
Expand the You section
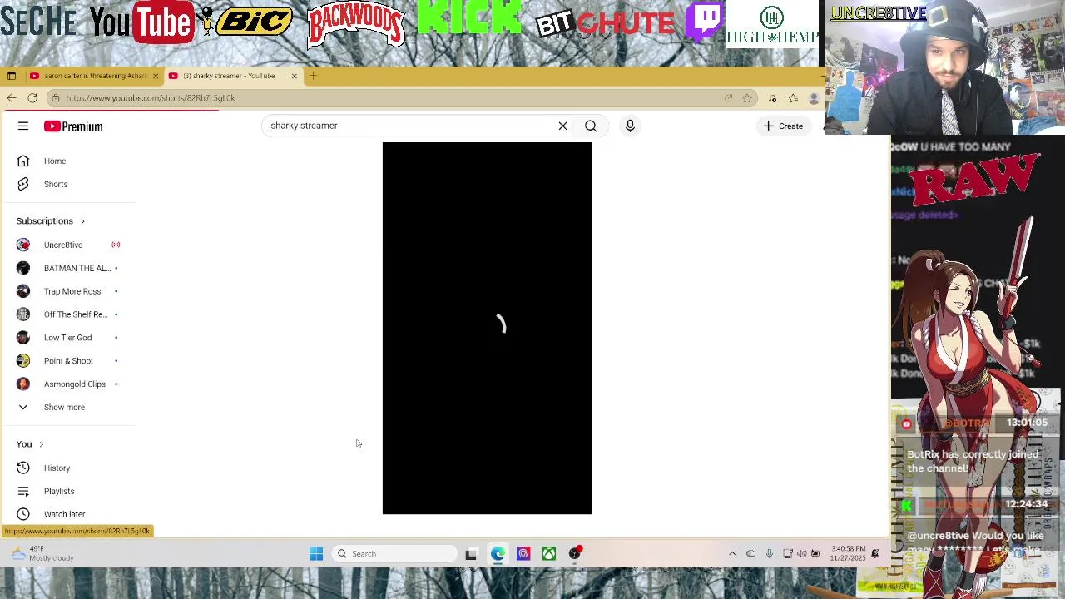30,444
